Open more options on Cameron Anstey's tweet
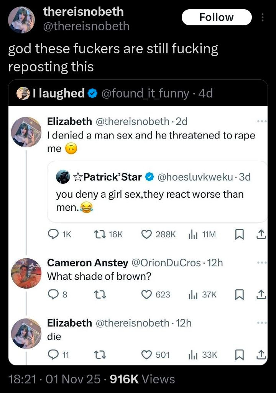 coord(261,263)
